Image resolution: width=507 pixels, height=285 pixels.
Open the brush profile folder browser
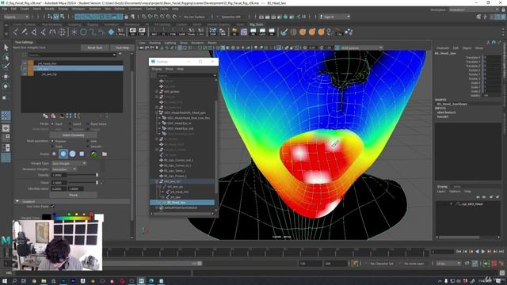(105, 154)
